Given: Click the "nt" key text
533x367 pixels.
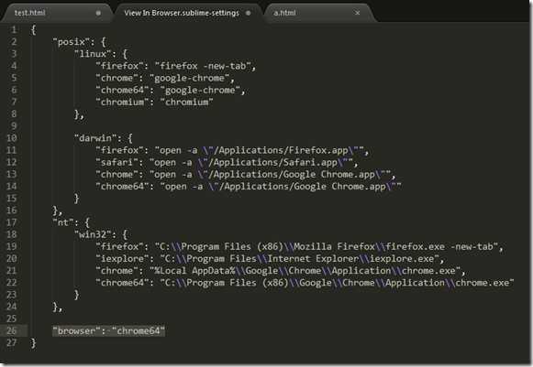Looking at the screenshot, I should click(63, 222).
